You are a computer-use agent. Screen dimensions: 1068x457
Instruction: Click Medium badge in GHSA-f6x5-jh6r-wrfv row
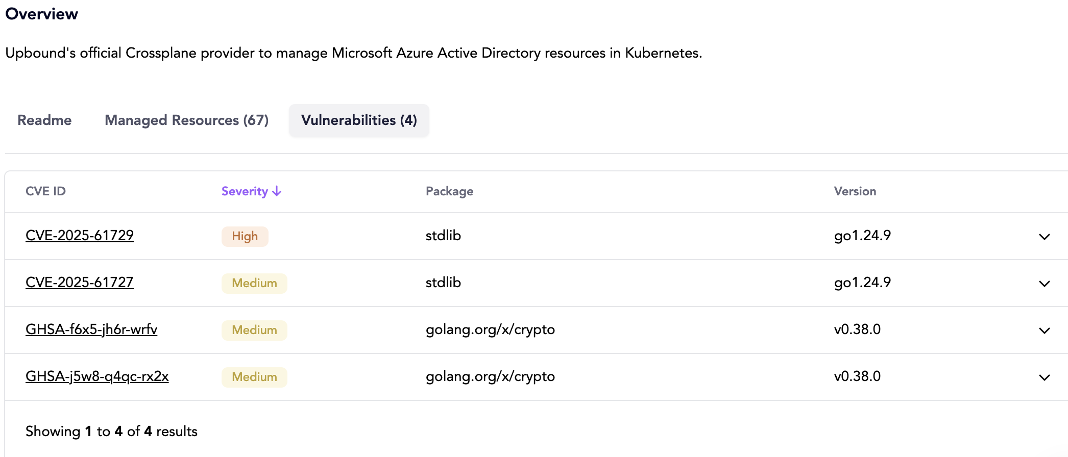coord(254,331)
